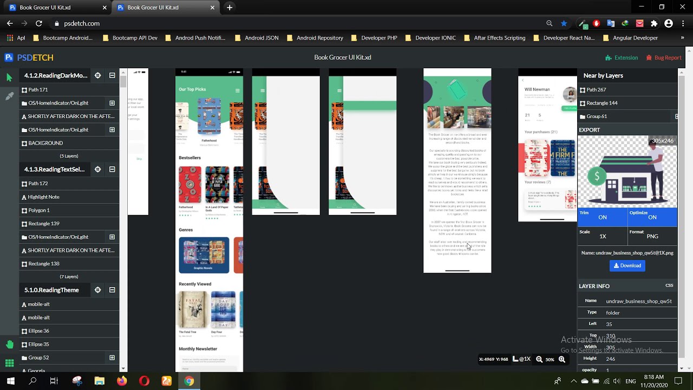Locate artboard 5.1.0.ReadingTheme with target icon
Screen dimensions: 693x390
[x=97, y=290]
